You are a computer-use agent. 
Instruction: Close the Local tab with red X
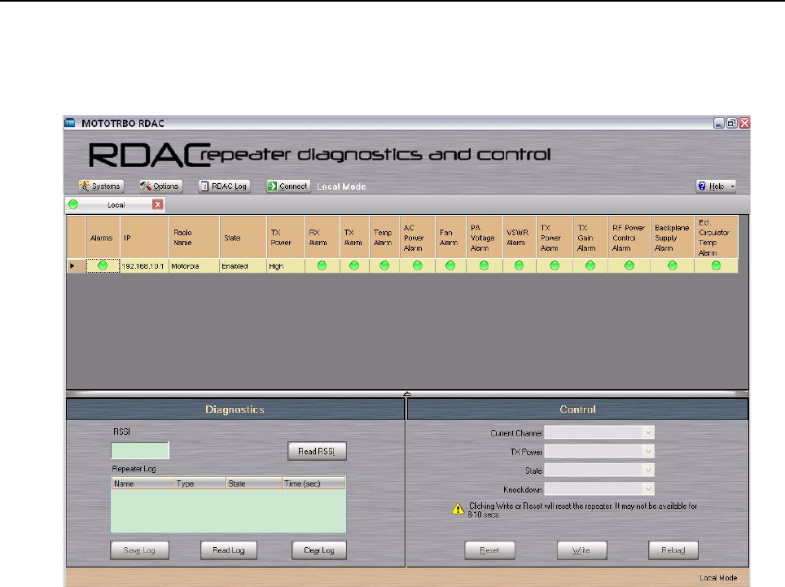point(158,204)
